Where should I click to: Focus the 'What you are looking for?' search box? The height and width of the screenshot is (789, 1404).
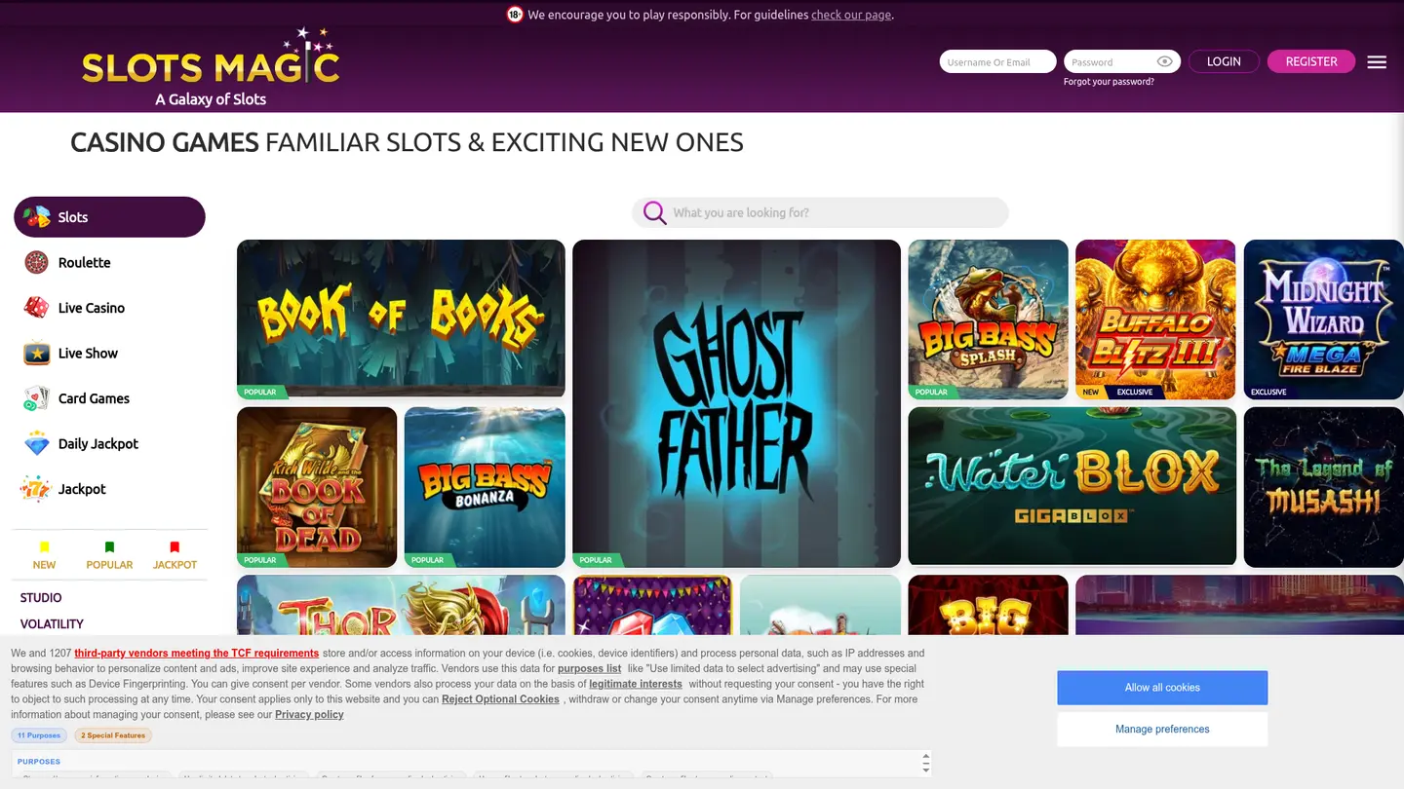click(x=820, y=212)
